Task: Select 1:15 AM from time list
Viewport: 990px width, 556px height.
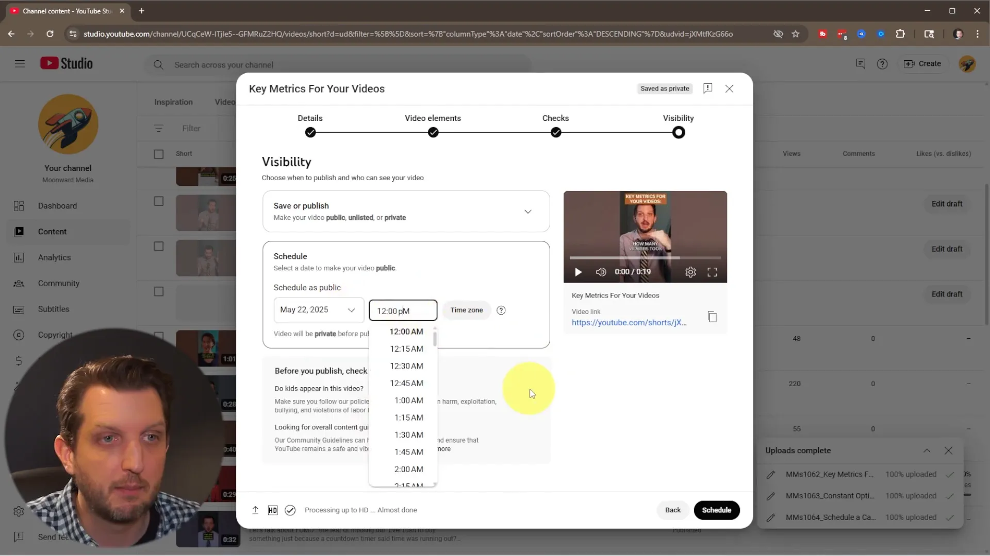Action: point(408,418)
